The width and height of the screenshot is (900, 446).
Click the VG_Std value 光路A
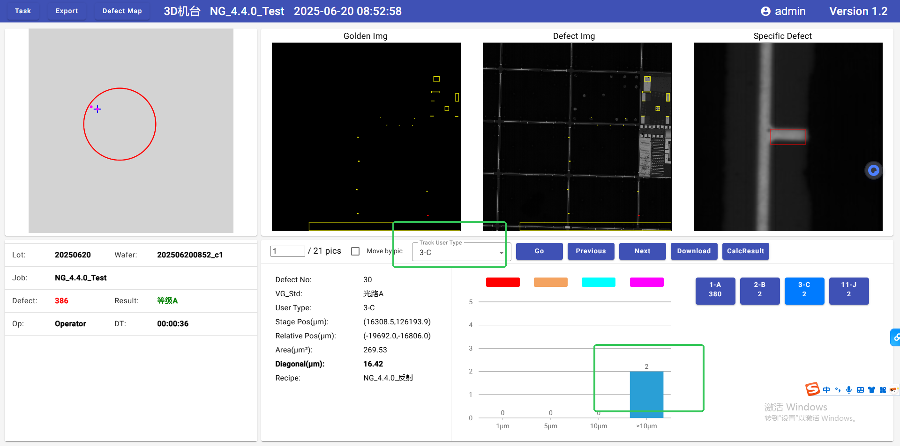(x=374, y=293)
